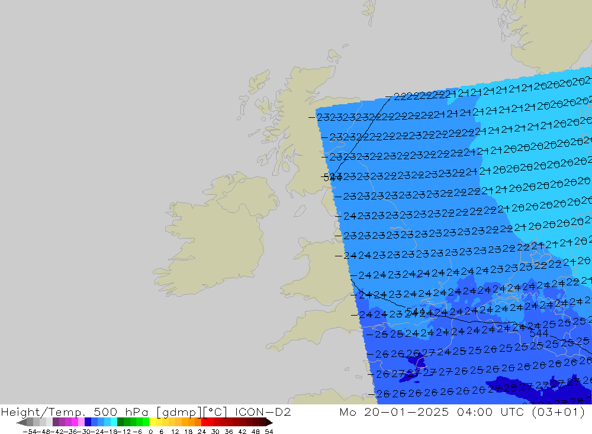Click the '[°C]' unit label
This screenshot has height=434, width=592.
[x=215, y=412]
